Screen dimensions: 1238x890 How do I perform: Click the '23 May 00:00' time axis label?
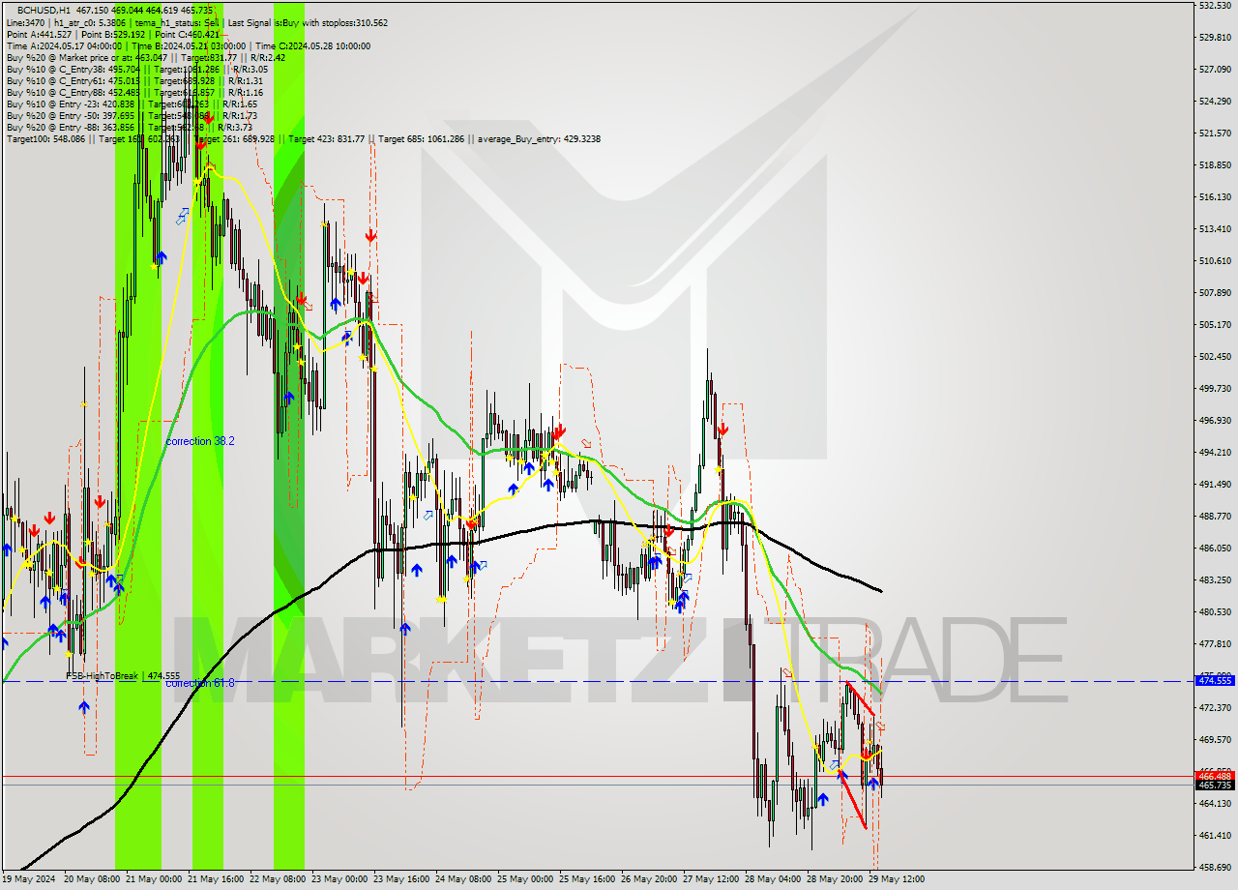click(341, 880)
